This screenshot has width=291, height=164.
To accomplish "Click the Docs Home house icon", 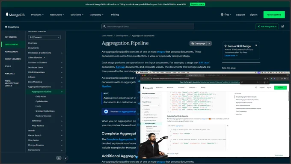I will click(x=6, y=27).
